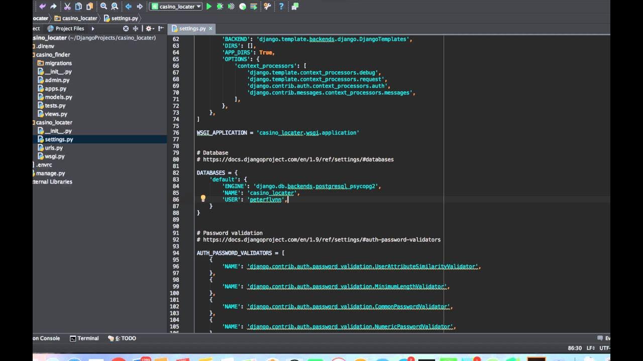Open help with the question mark icon
The image size is (643, 361).
281,7
